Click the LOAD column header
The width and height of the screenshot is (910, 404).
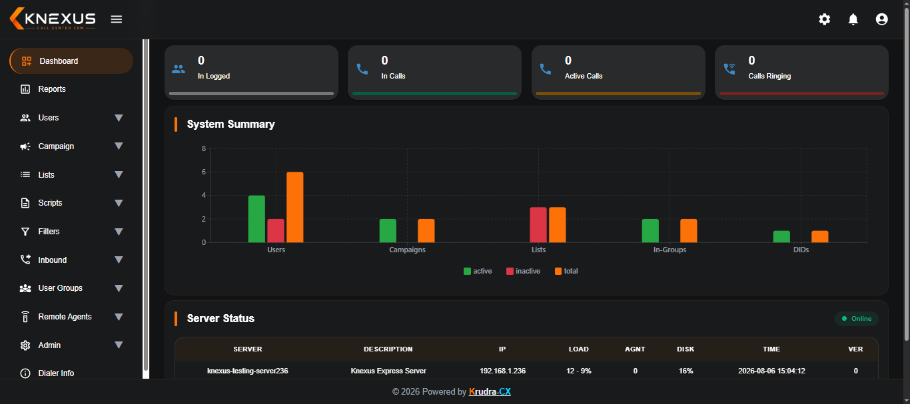(579, 349)
